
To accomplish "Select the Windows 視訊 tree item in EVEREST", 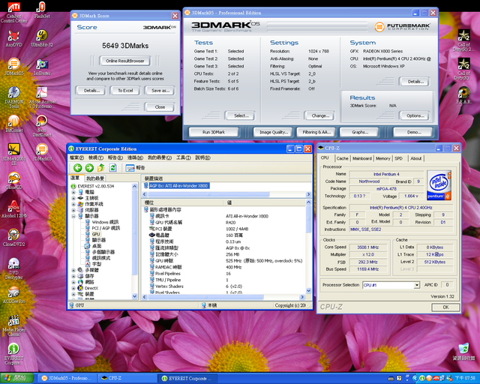I will (x=105, y=222).
